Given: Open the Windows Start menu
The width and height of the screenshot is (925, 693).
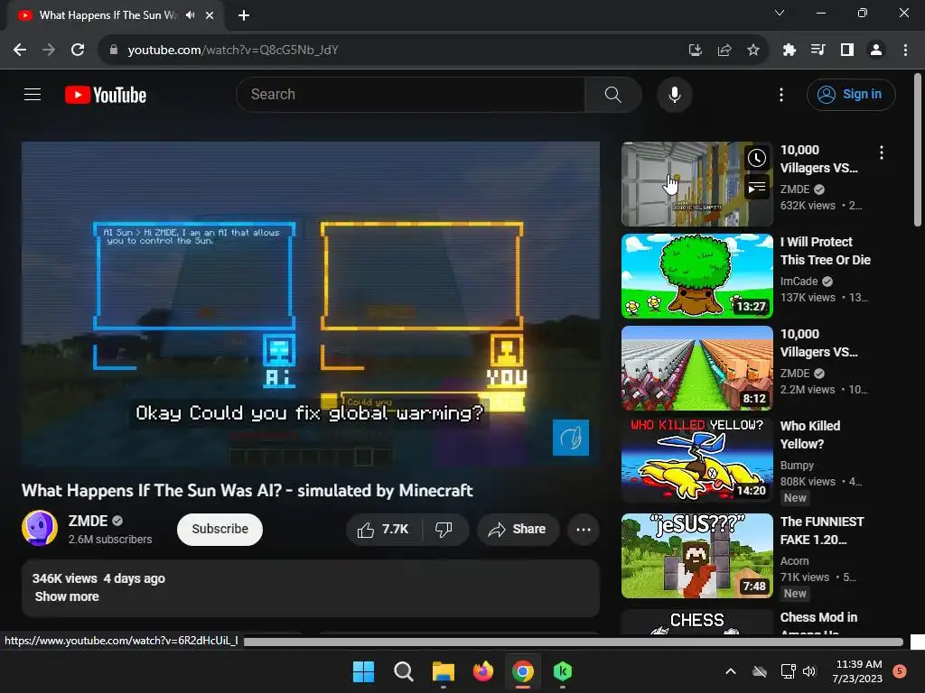Looking at the screenshot, I should 363,671.
